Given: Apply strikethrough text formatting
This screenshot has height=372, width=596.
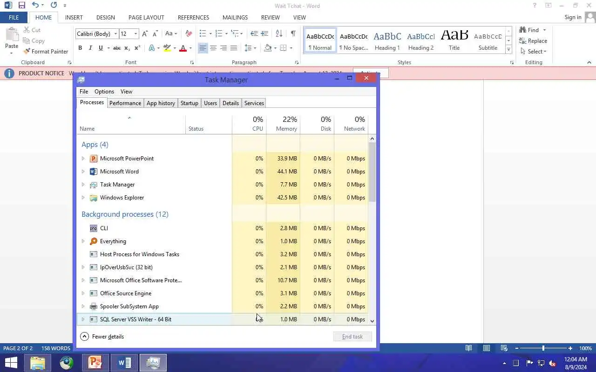Looking at the screenshot, I should 117,48.
